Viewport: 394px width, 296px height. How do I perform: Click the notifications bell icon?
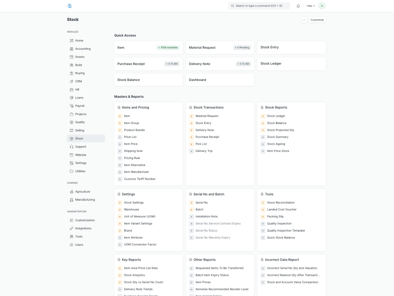(298, 6)
